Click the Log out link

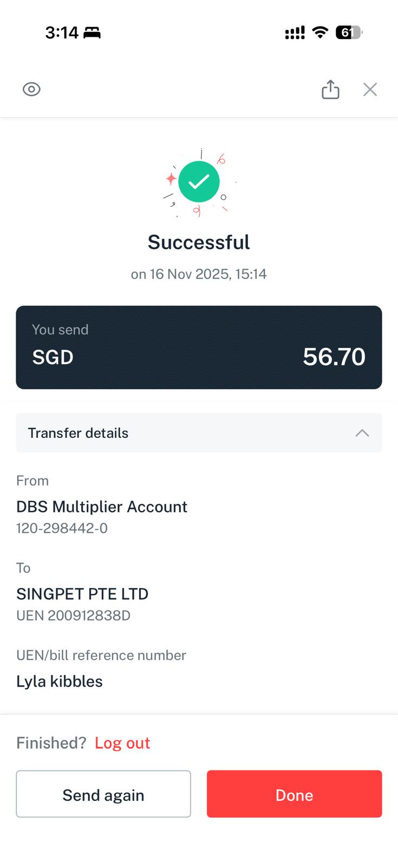point(122,743)
